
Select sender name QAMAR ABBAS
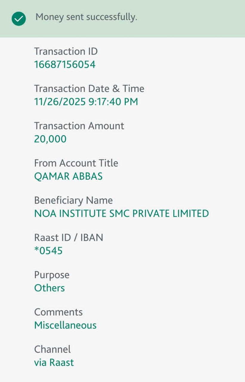[68, 176]
